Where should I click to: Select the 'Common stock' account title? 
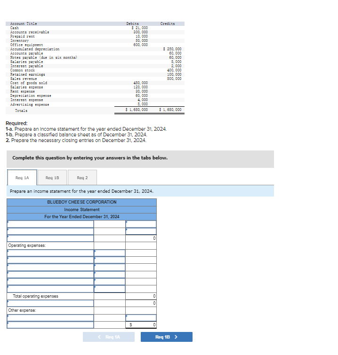23,70
